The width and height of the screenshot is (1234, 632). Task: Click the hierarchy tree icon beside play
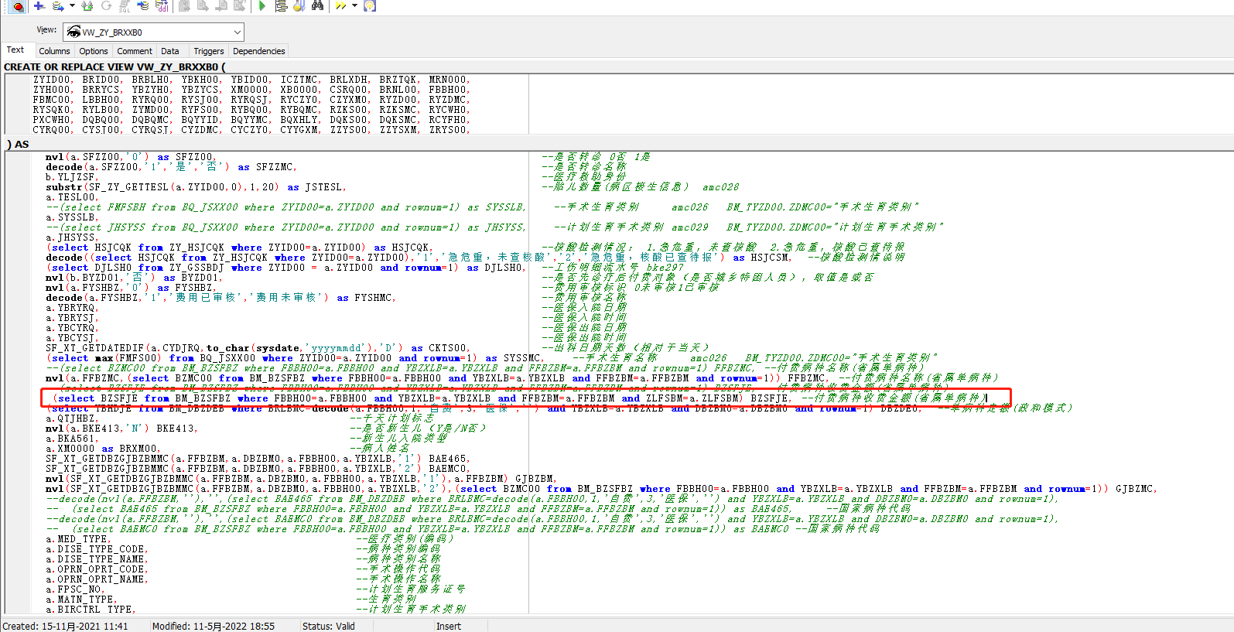(281, 6)
